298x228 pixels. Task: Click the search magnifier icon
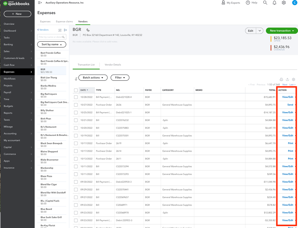coord(265,3)
